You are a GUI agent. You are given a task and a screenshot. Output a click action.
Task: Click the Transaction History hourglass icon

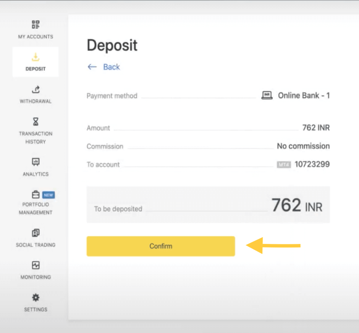(x=35, y=122)
